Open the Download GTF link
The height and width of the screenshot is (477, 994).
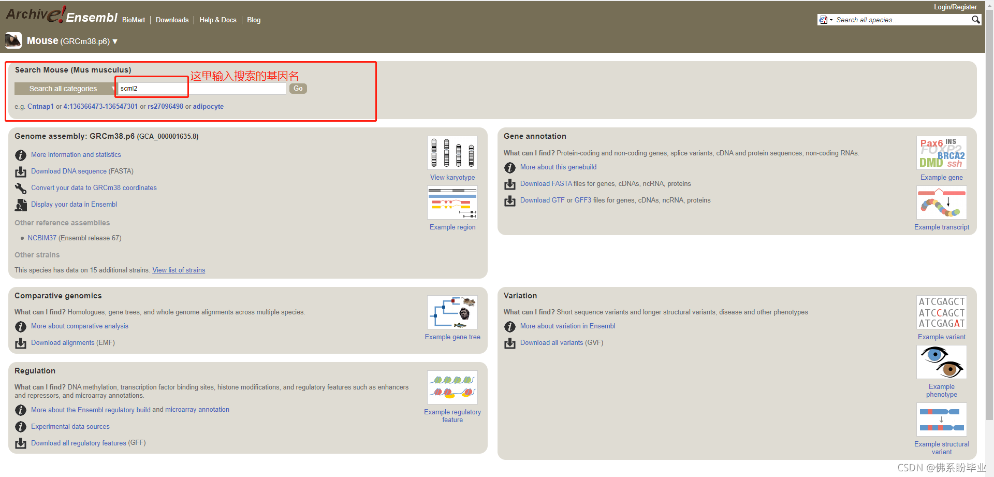pyautogui.click(x=542, y=200)
